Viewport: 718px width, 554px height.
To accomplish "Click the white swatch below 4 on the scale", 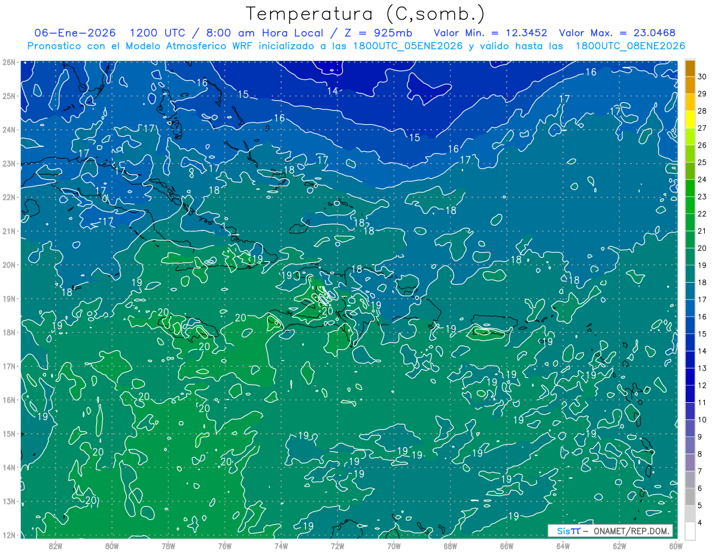I will coord(690,531).
